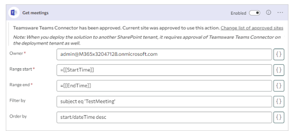This screenshot has height=131, width=292.
Task: Click the Owner email input field
Action: click(164, 54)
